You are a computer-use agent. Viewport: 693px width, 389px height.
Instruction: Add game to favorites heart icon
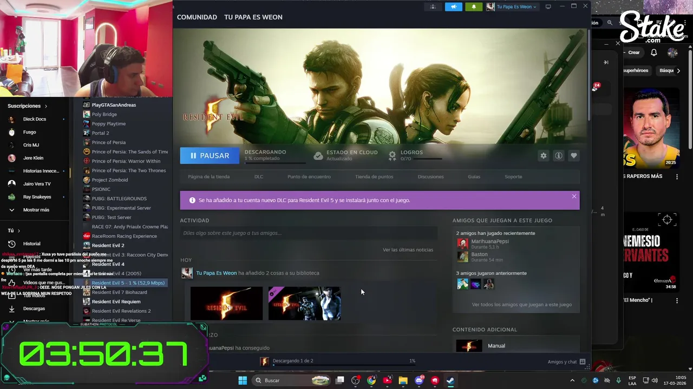point(574,156)
